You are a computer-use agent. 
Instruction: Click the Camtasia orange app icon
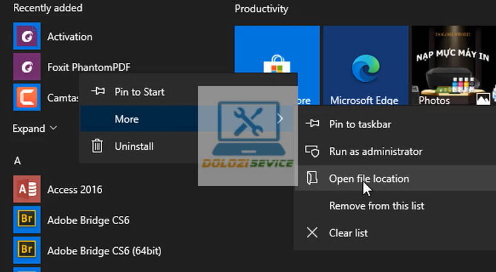click(27, 97)
